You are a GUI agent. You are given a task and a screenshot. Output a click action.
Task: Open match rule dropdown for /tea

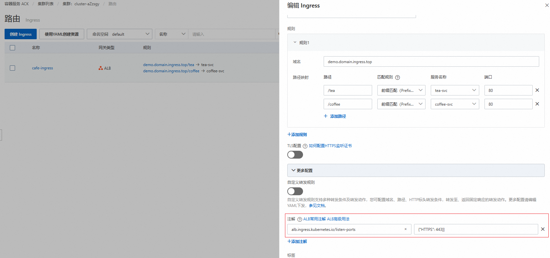pos(401,90)
